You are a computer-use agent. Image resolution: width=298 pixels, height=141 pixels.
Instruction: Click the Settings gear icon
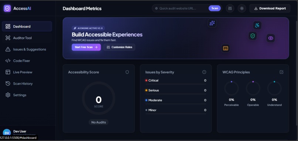tap(8, 95)
